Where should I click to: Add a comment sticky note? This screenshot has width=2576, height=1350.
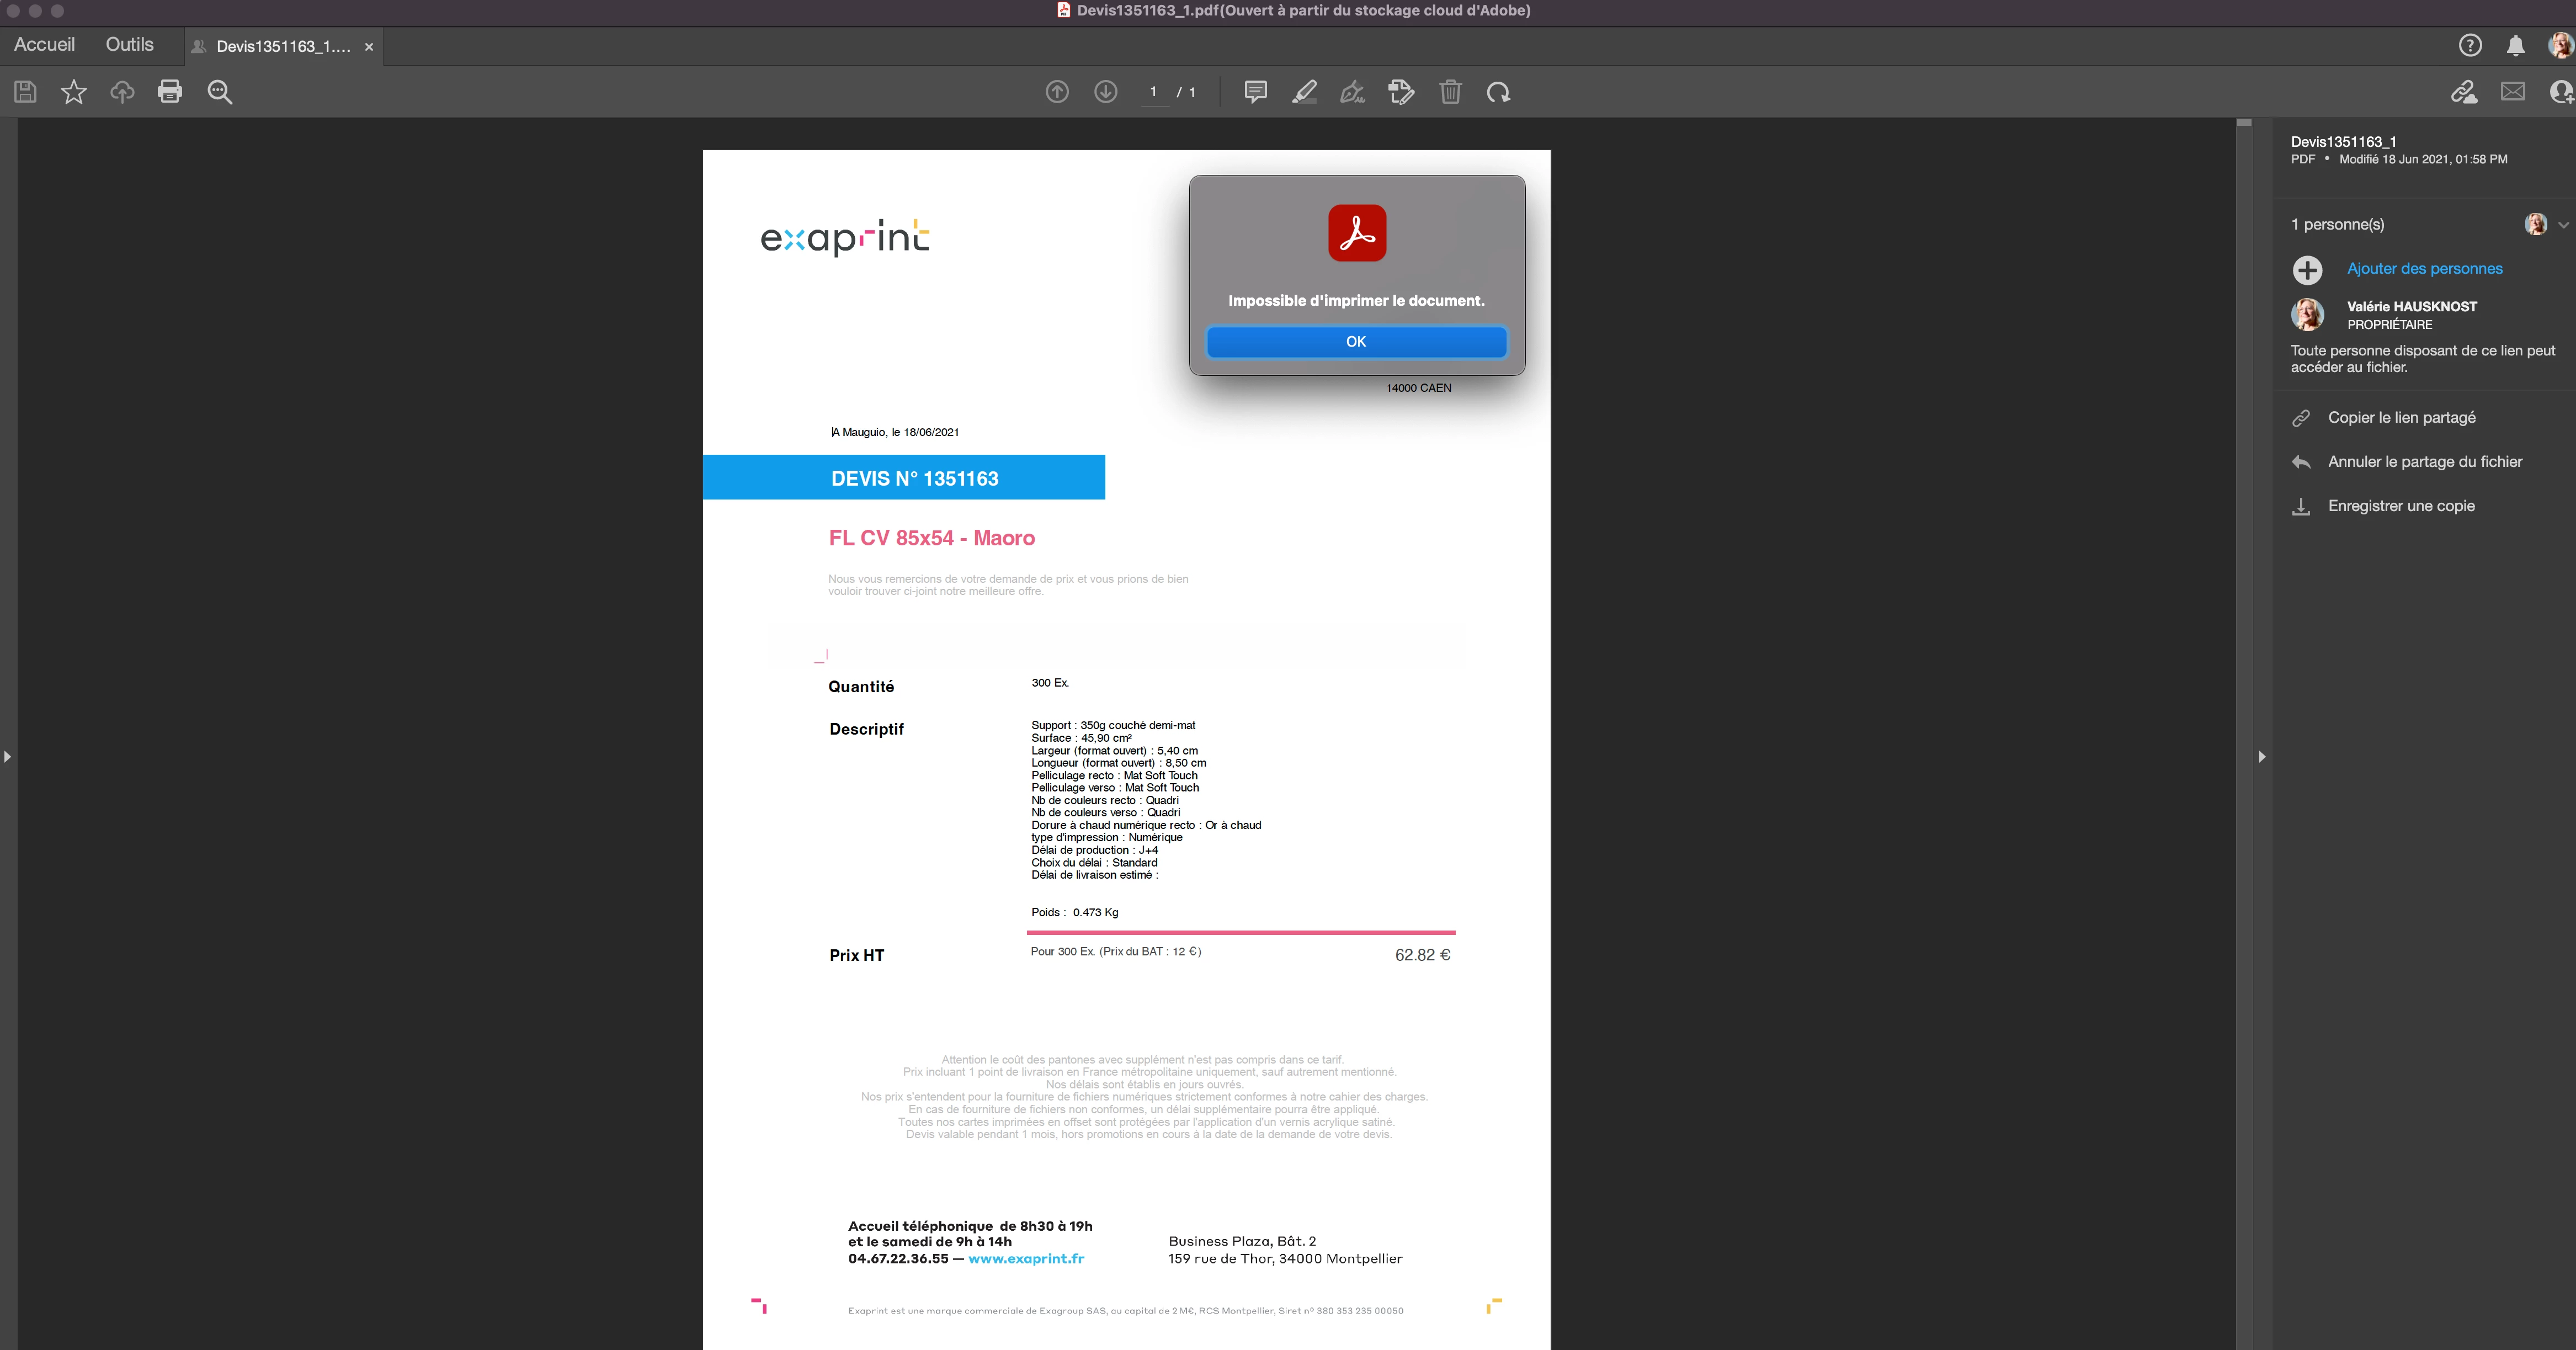(1255, 92)
